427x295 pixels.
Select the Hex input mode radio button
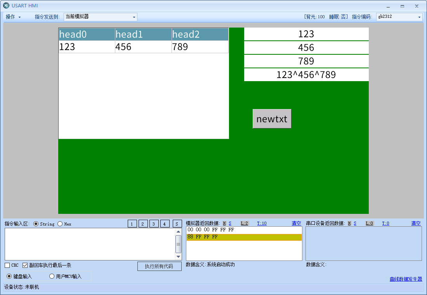coord(60,224)
